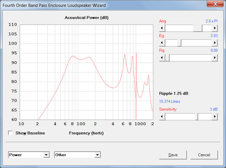Open the Other dropdown list
The height and width of the screenshot is (168, 226).
pyautogui.click(x=98, y=155)
